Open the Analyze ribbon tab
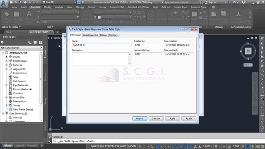 coord(59,7)
